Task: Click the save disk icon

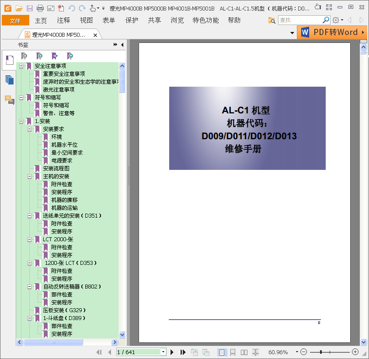Action: (x=30, y=8)
